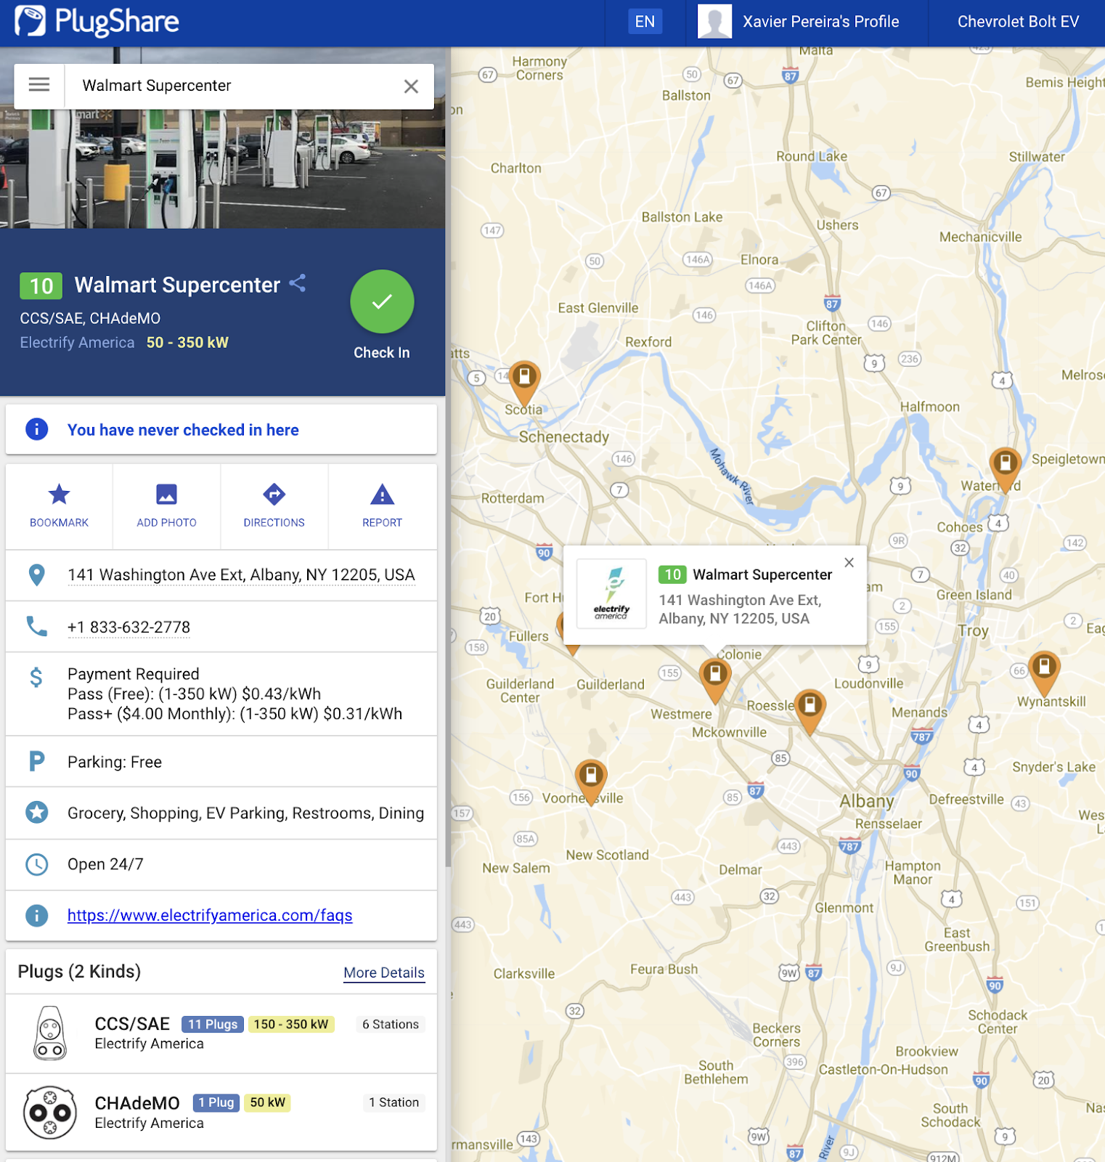Click the 'Parking: Free' text

coord(115,762)
